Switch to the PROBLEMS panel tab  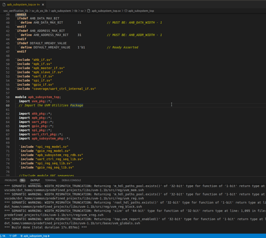pyautogui.click(x=11, y=180)
